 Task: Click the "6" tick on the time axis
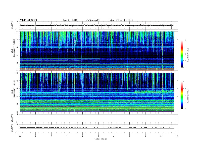(114, 136)
